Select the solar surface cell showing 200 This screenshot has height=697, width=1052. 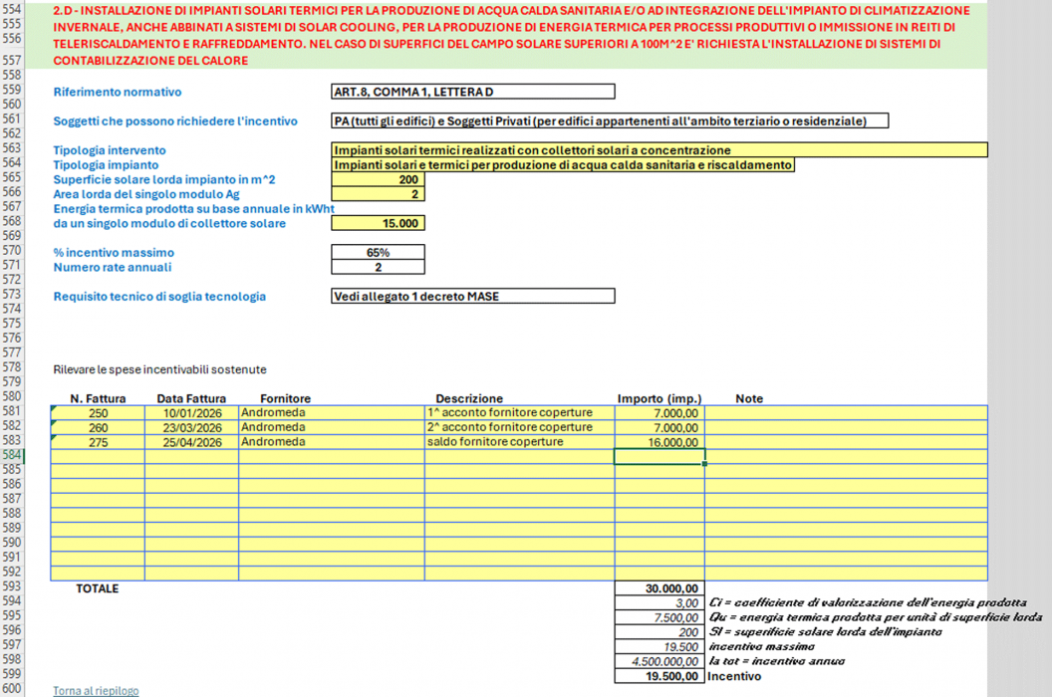378,179
